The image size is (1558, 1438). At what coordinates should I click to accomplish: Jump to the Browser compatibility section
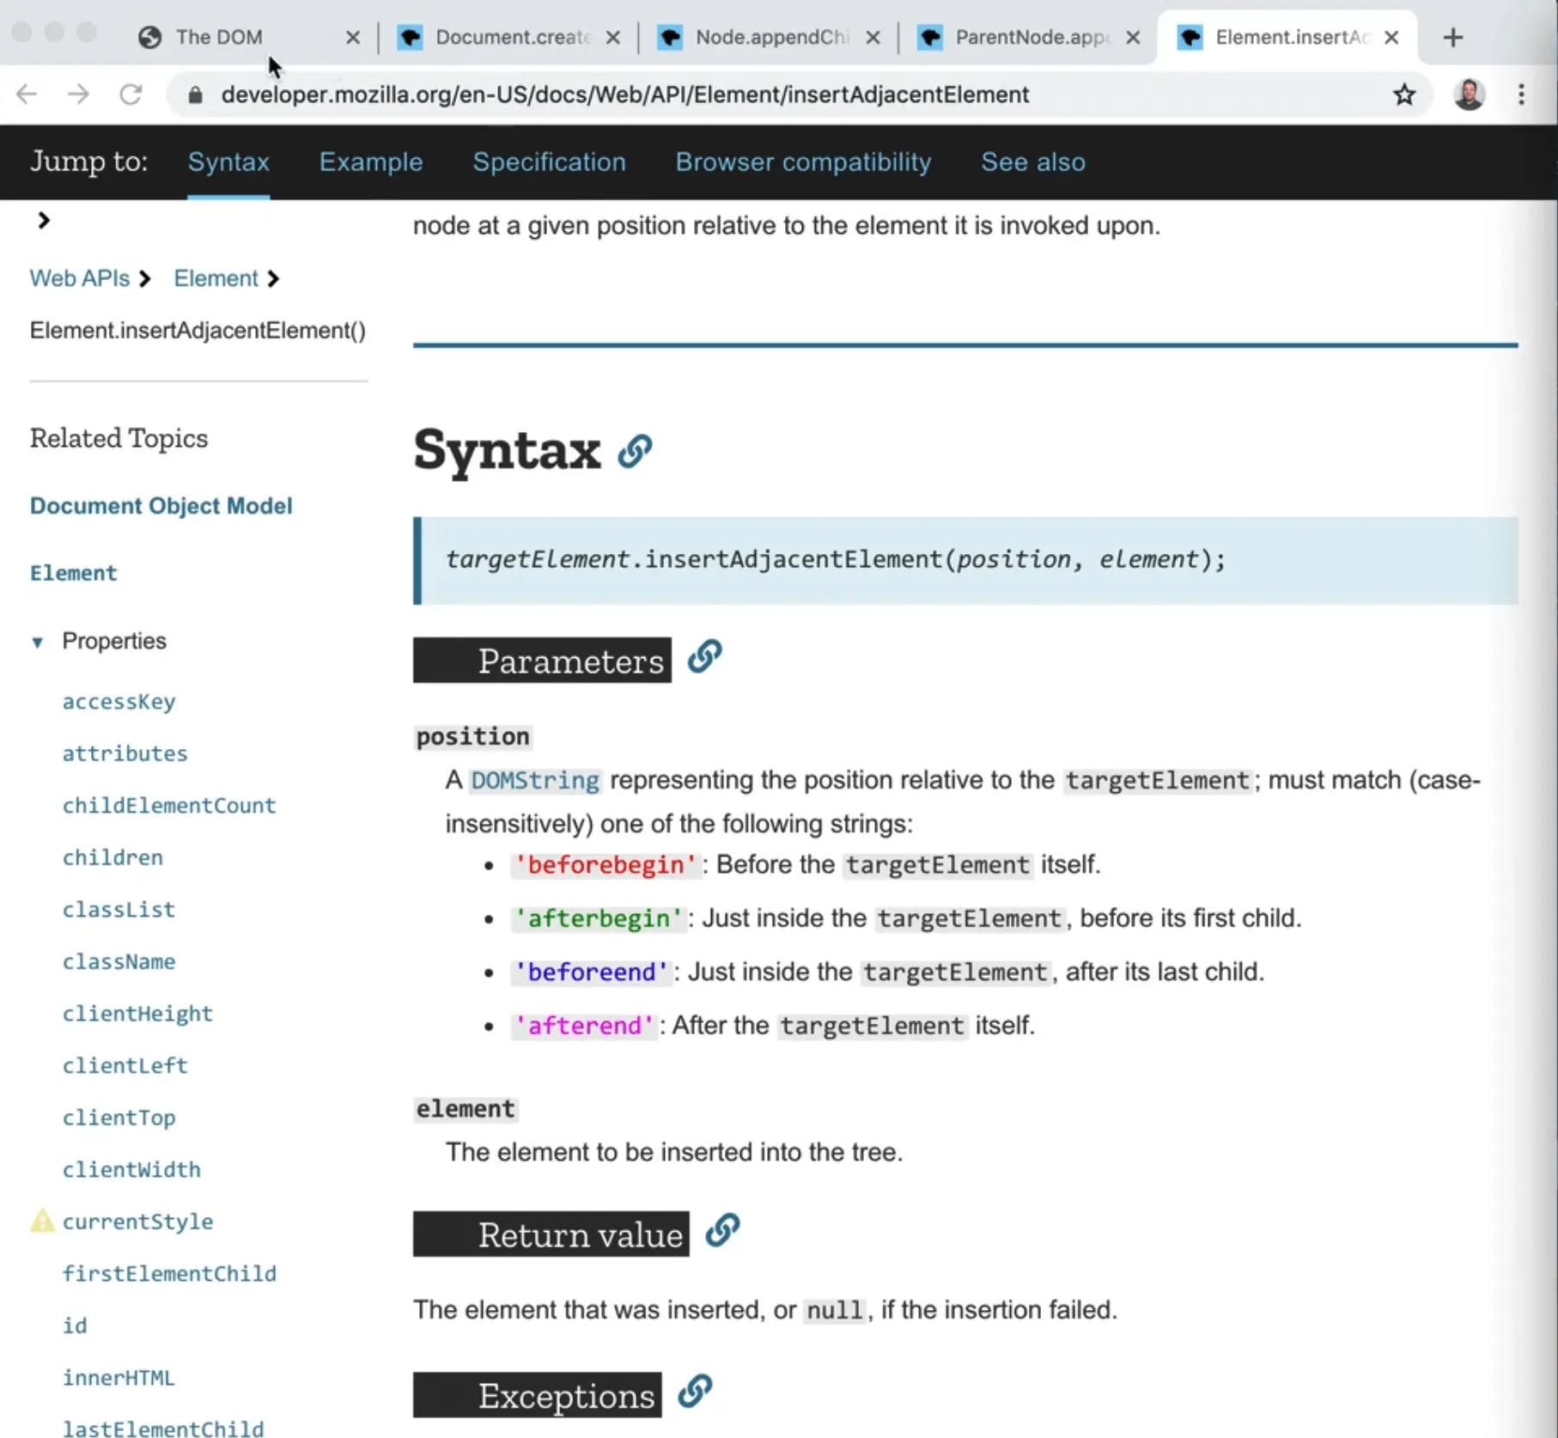(803, 162)
